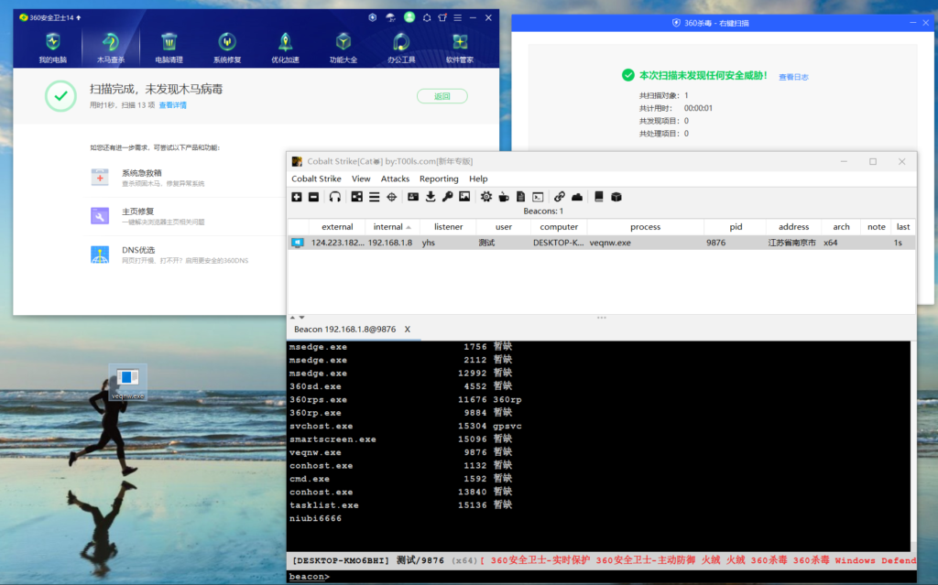Open keystrokes view key icon
This screenshot has height=585, width=938.
[447, 197]
